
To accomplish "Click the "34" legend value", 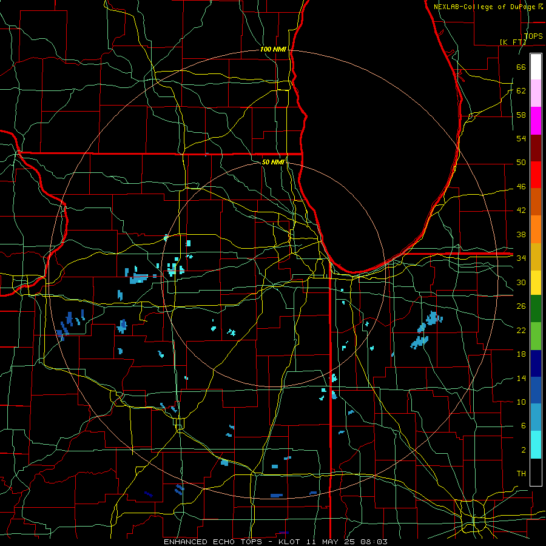I will click(x=521, y=258).
